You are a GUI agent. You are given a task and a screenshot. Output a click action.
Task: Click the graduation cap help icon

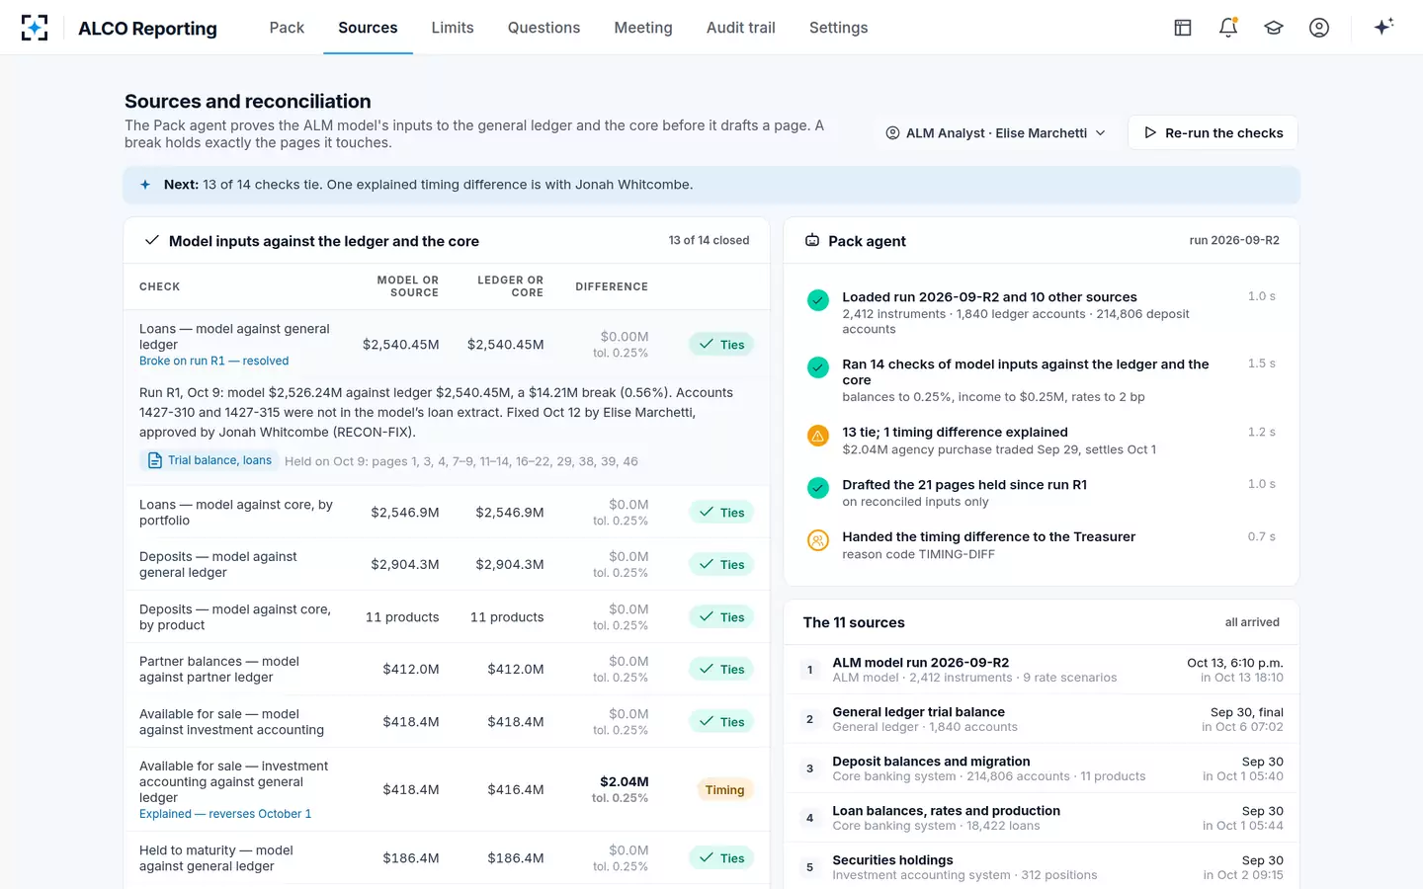pos(1274,28)
